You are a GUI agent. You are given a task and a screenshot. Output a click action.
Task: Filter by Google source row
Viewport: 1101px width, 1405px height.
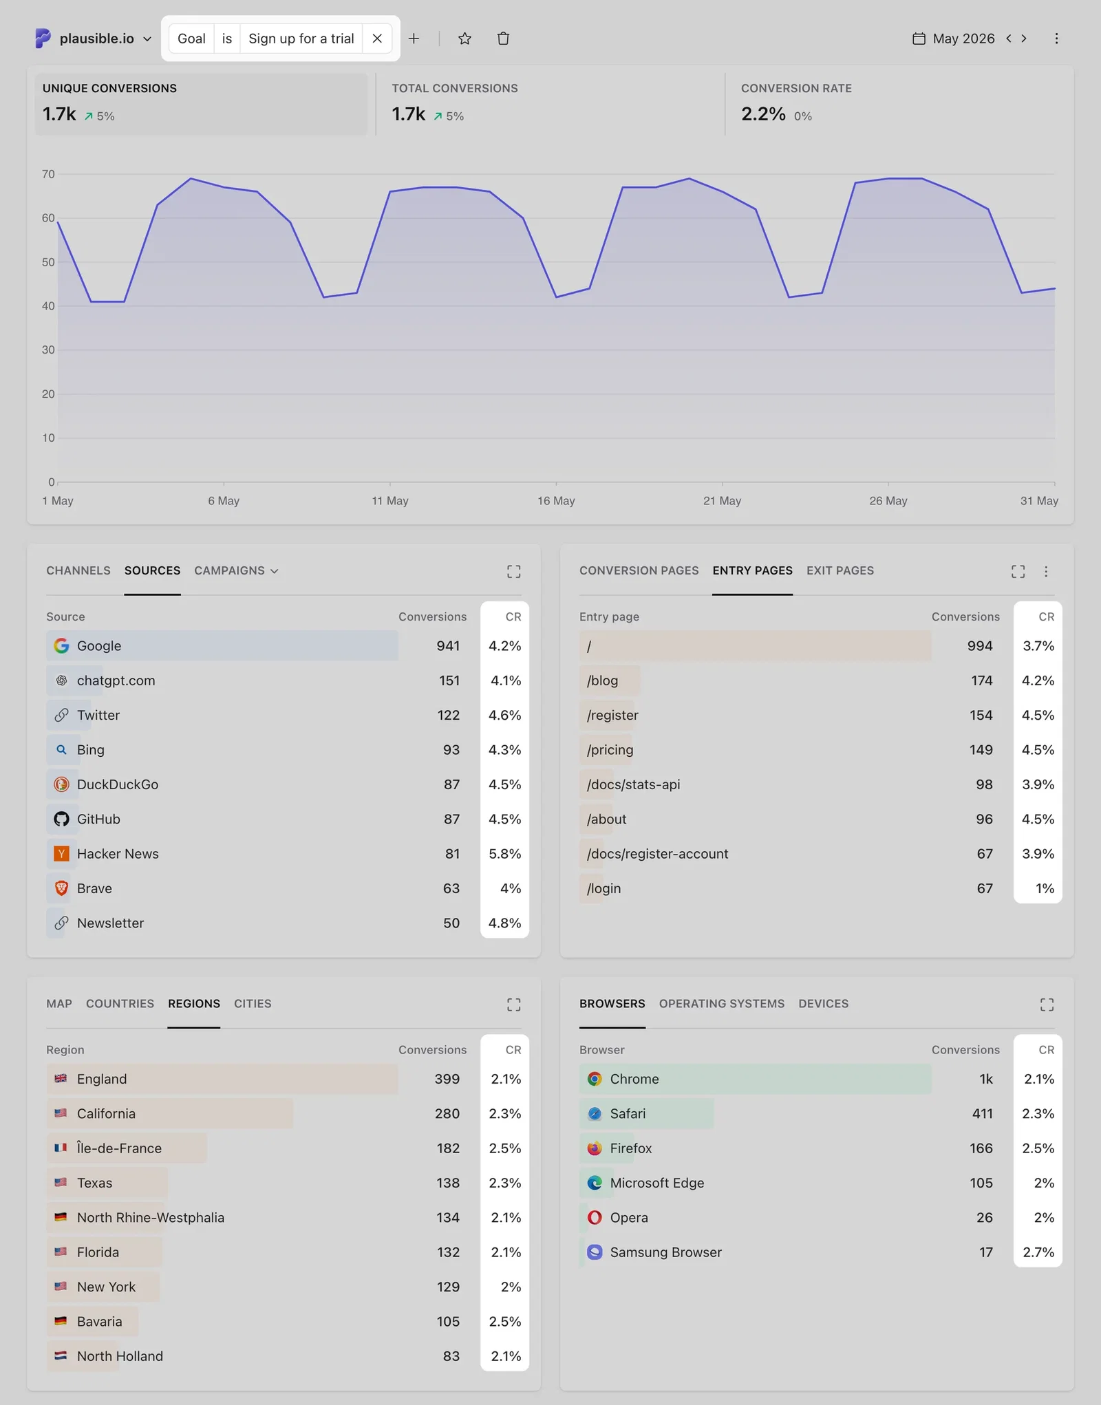(284, 645)
